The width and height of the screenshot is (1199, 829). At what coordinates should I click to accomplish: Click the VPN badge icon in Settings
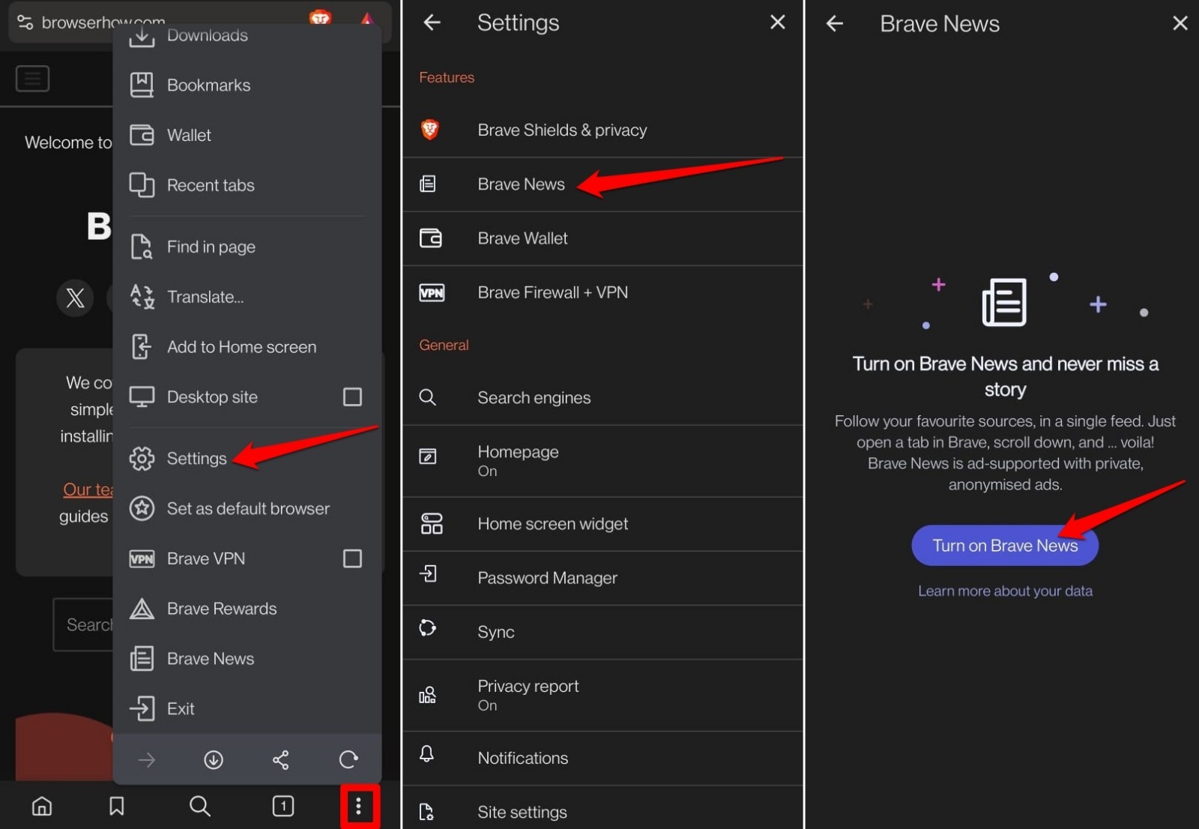pyautogui.click(x=432, y=292)
